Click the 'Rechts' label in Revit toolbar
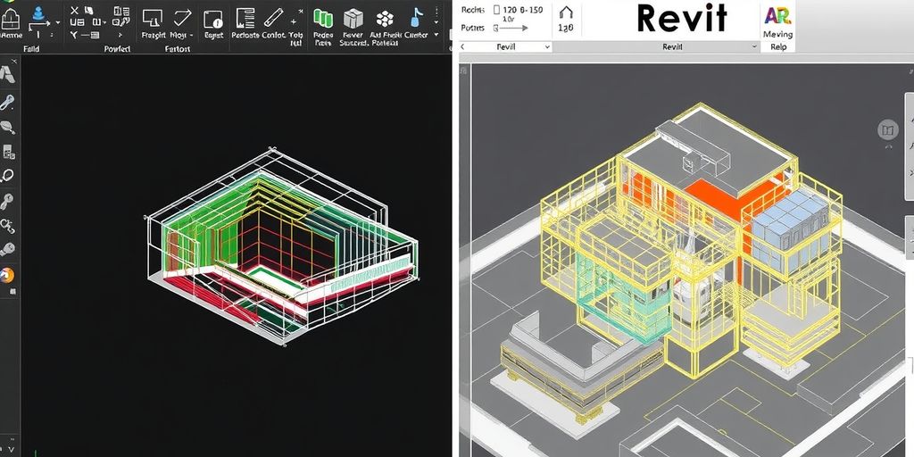 pyautogui.click(x=473, y=10)
